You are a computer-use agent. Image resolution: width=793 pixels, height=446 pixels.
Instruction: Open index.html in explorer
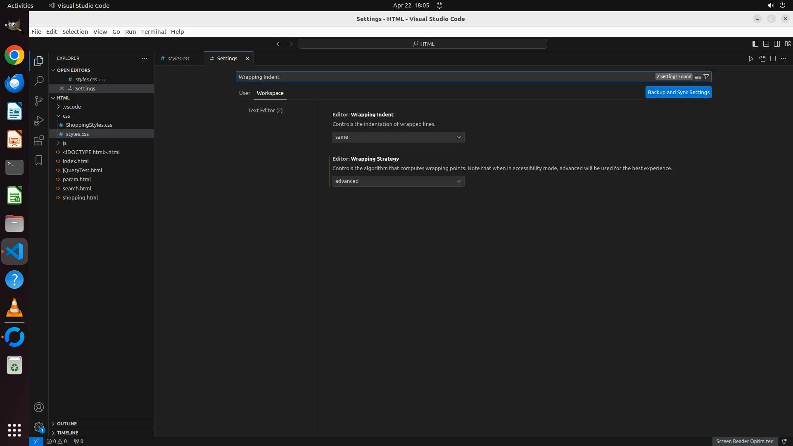coord(76,161)
